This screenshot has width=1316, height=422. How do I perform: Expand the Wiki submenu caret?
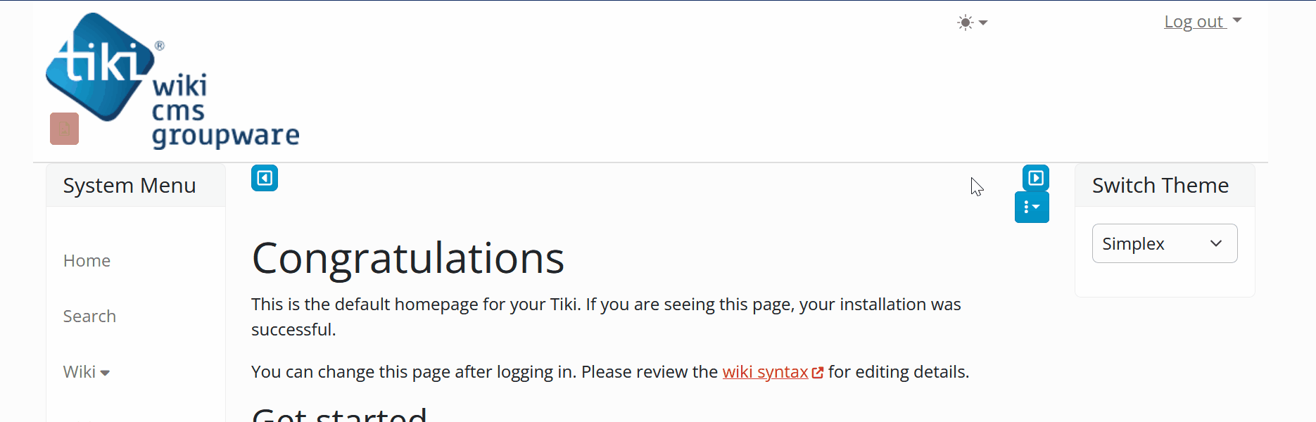105,373
